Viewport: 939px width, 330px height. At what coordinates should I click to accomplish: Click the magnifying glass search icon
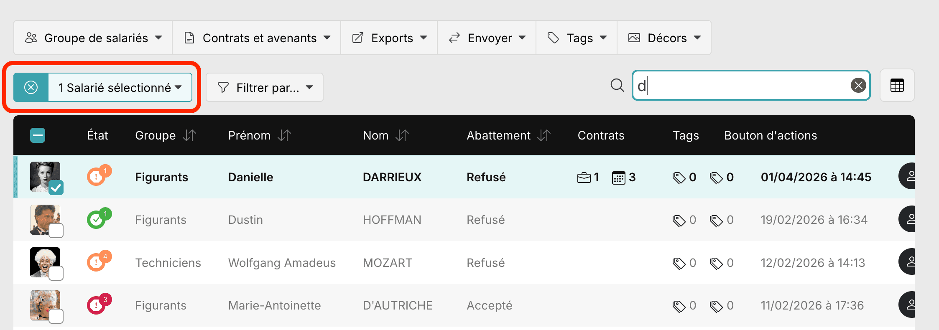617,86
